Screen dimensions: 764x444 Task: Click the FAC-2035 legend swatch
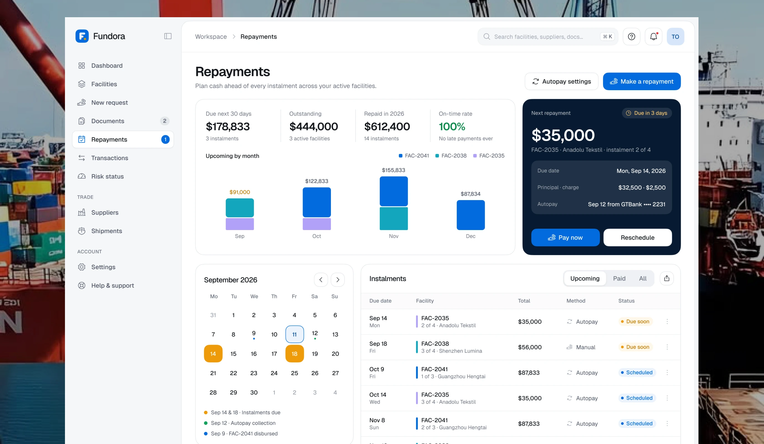click(x=475, y=156)
